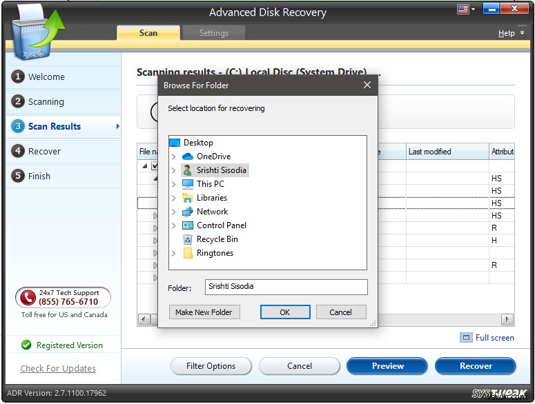Switch to the Scan tab

[148, 33]
